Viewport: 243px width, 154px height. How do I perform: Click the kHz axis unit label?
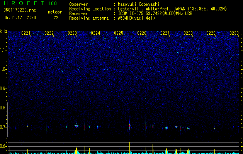[3, 31]
